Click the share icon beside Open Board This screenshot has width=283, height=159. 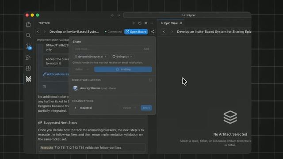coord(153,32)
